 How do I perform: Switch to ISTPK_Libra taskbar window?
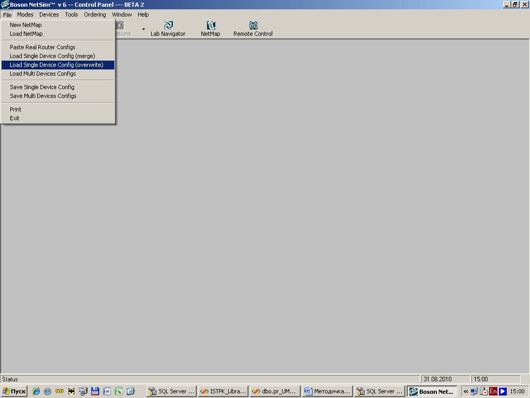click(x=224, y=391)
